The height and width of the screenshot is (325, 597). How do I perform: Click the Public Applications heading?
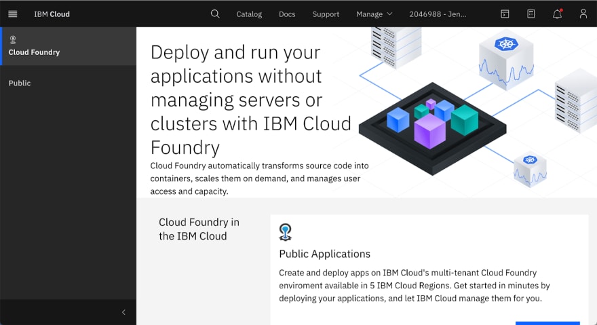click(x=324, y=254)
